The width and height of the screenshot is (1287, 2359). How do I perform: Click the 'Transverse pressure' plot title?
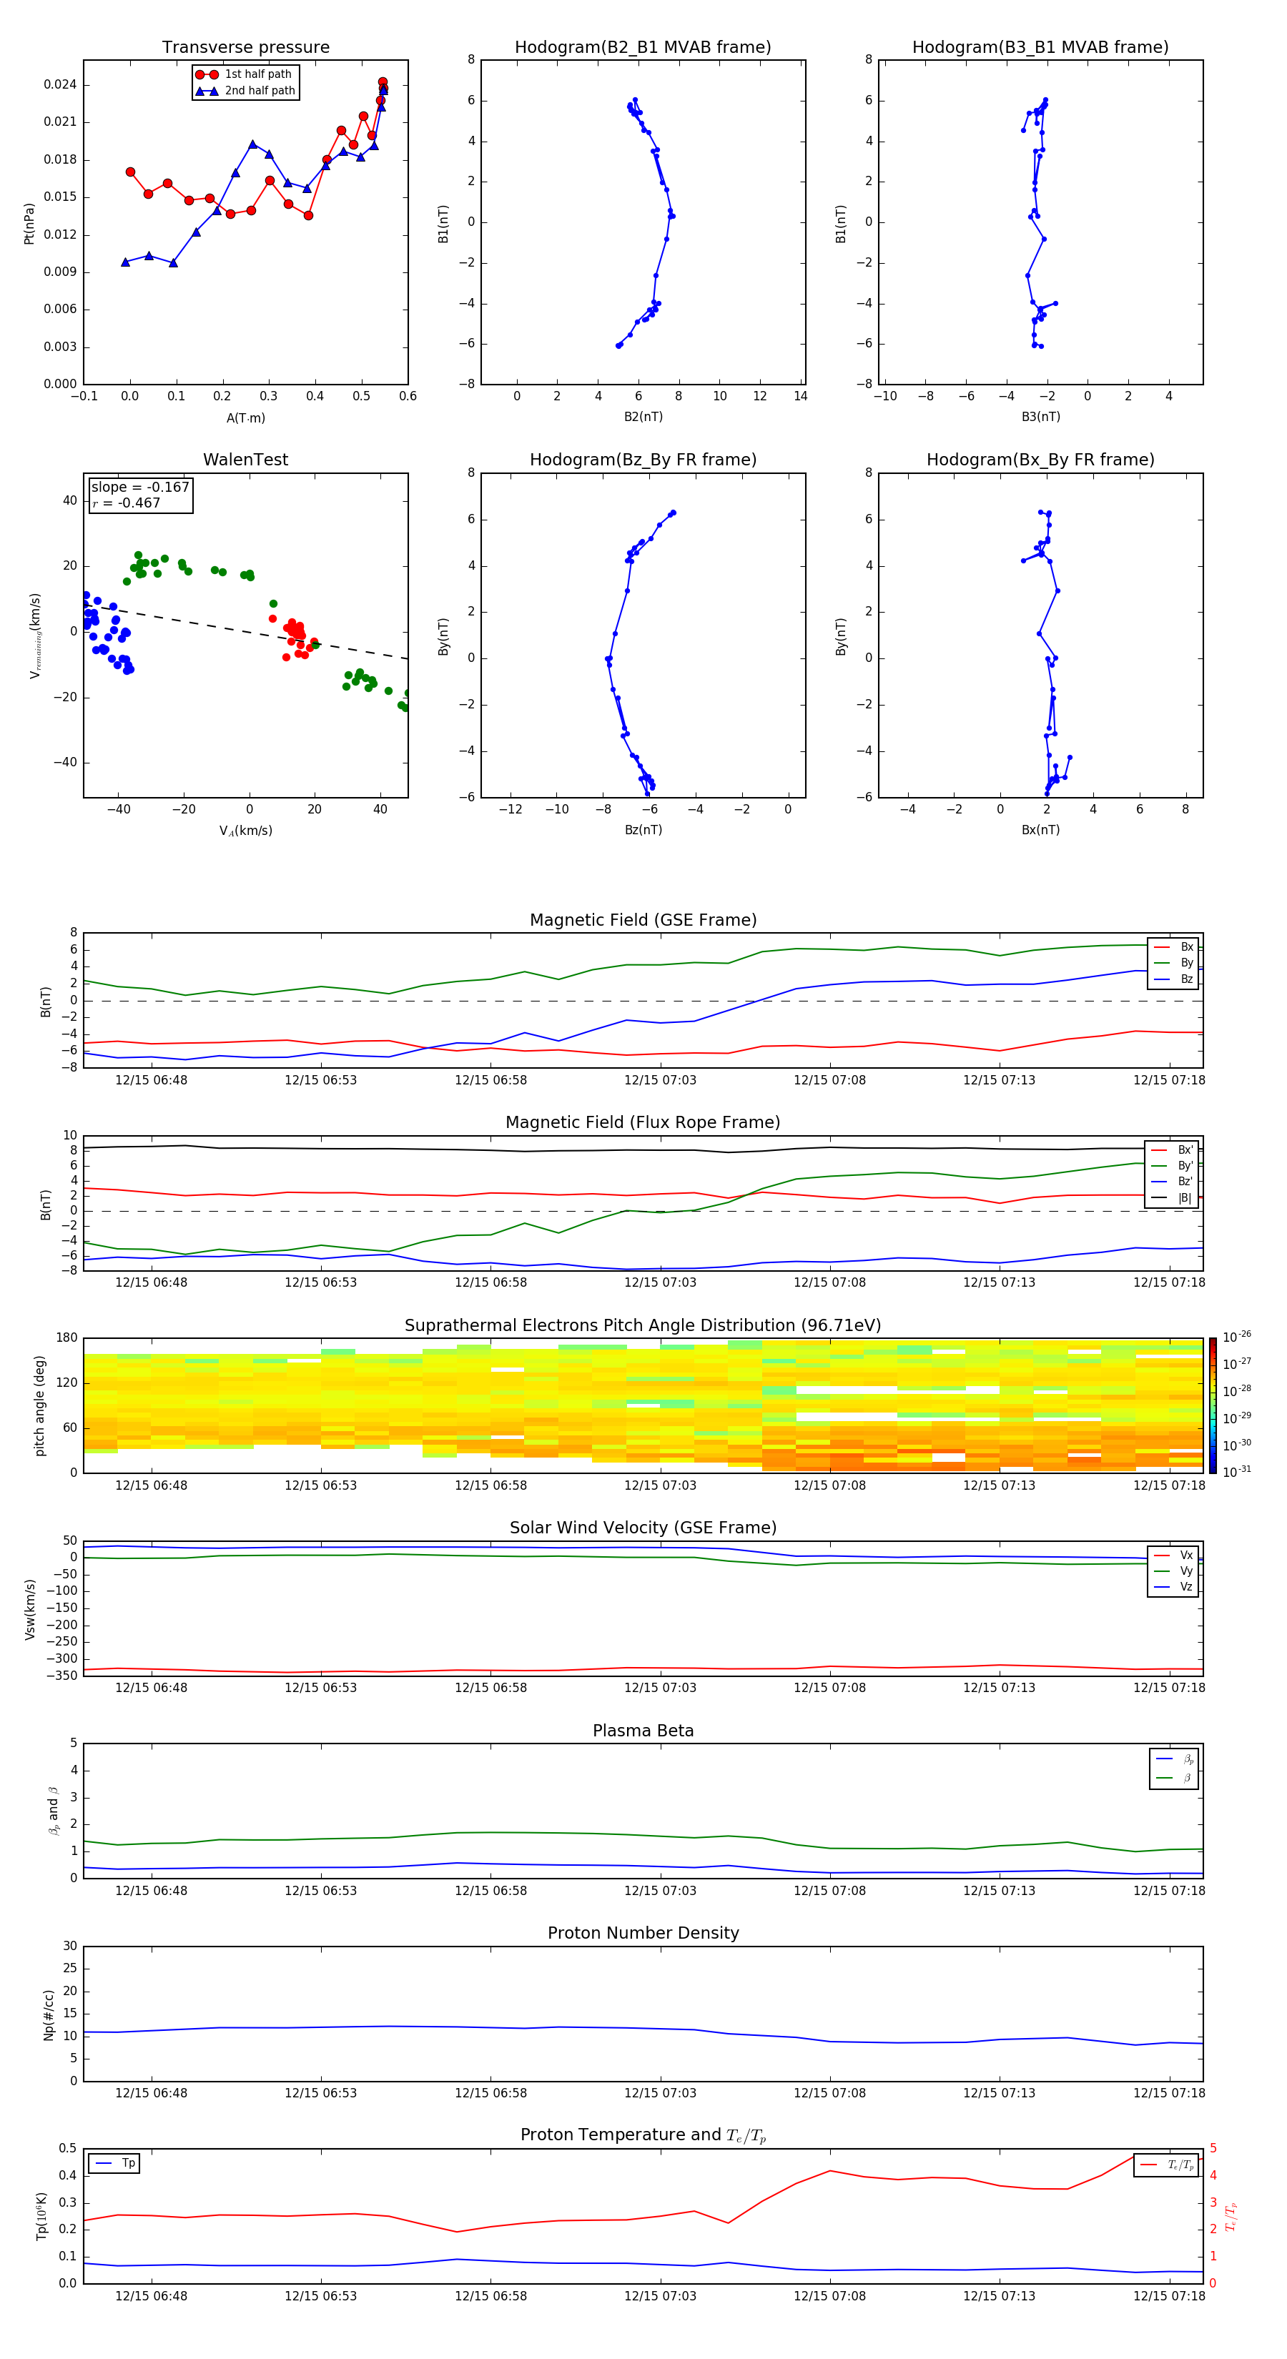point(245,46)
